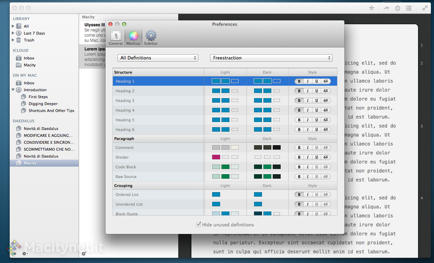Open the General preferences pane
The image size is (434, 263).
(x=116, y=38)
